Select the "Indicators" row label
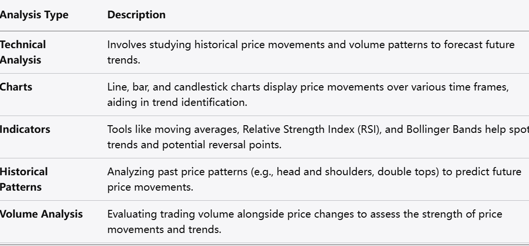This screenshot has height=246, width=529. (25, 129)
